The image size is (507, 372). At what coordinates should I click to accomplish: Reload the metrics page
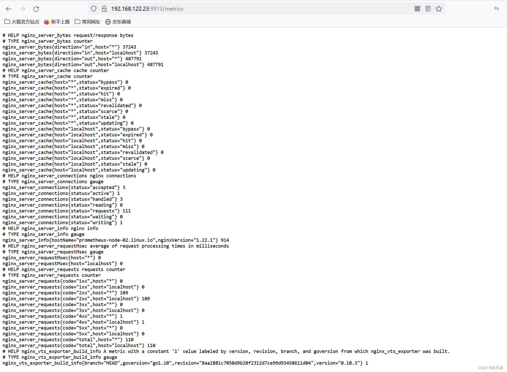pyautogui.click(x=36, y=9)
